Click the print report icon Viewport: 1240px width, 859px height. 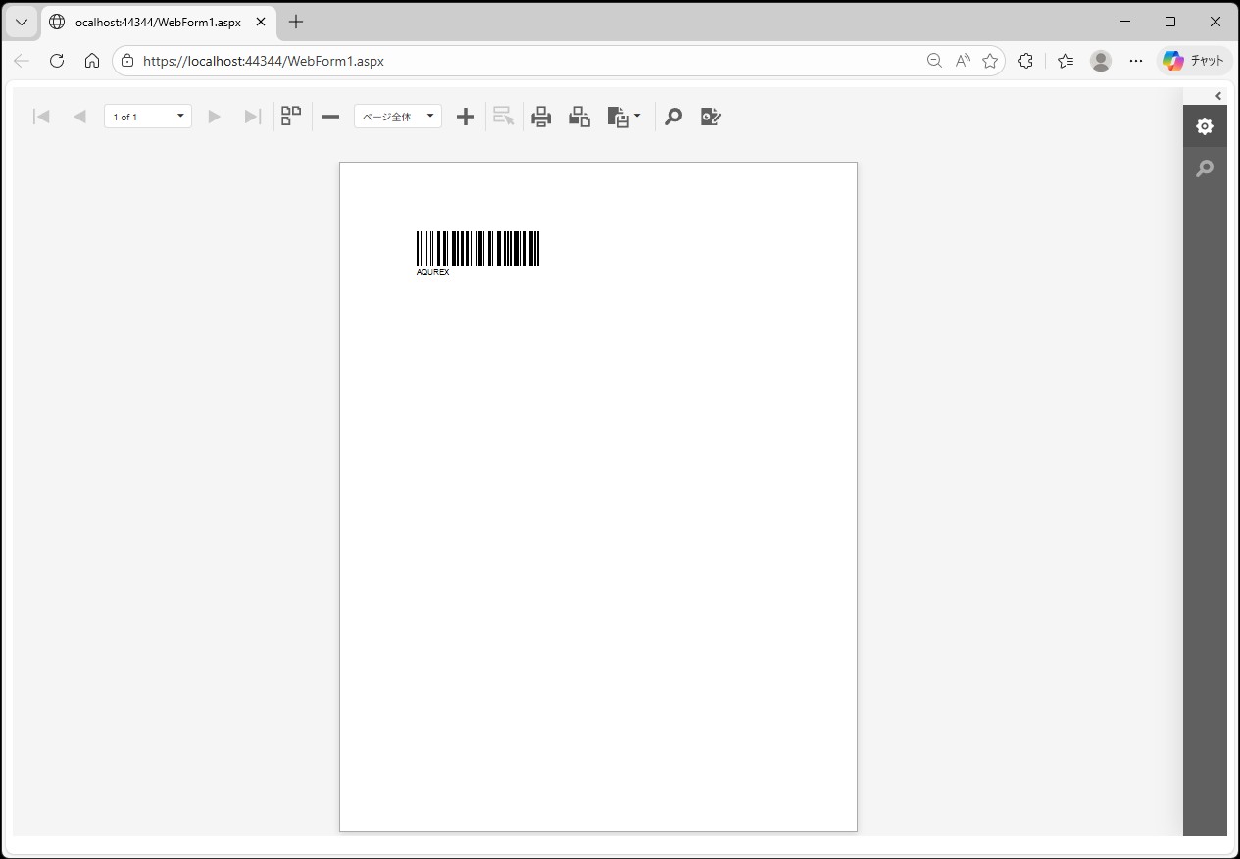coord(541,118)
